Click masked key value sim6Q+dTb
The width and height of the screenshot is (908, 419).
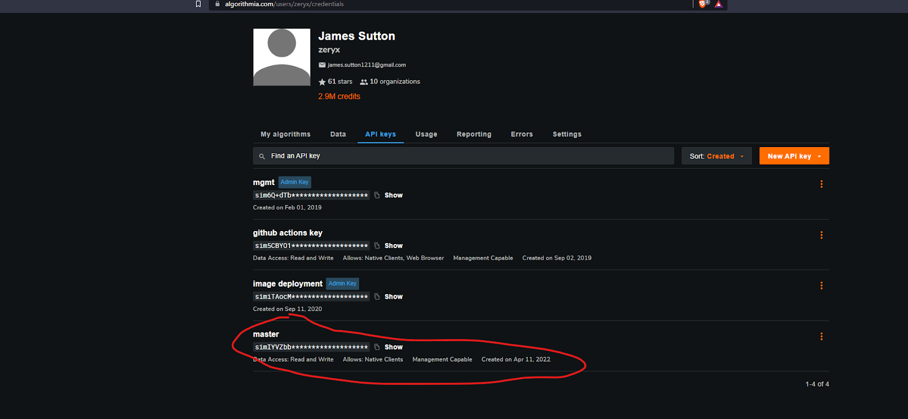[312, 195]
